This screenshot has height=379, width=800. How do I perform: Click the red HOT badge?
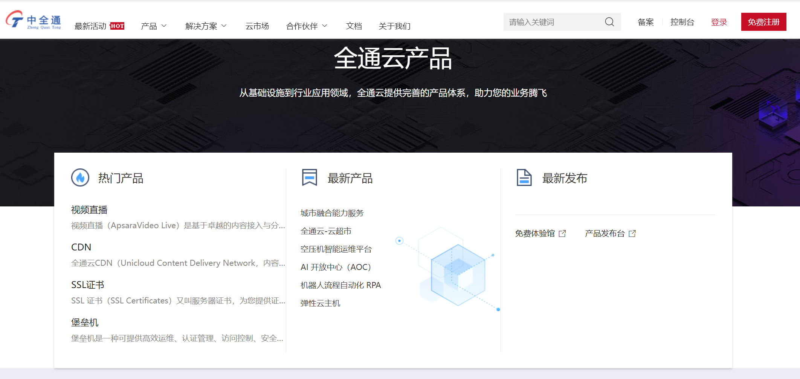(117, 26)
